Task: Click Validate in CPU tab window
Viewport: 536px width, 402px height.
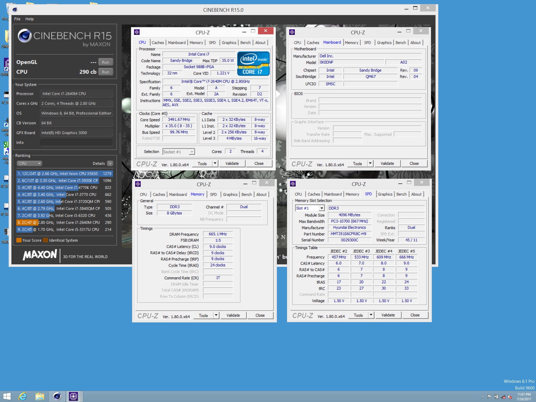Action: click(232, 163)
